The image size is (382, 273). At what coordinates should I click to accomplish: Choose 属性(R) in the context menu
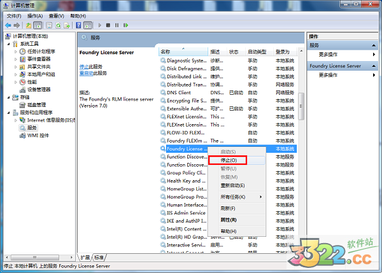click(237, 220)
